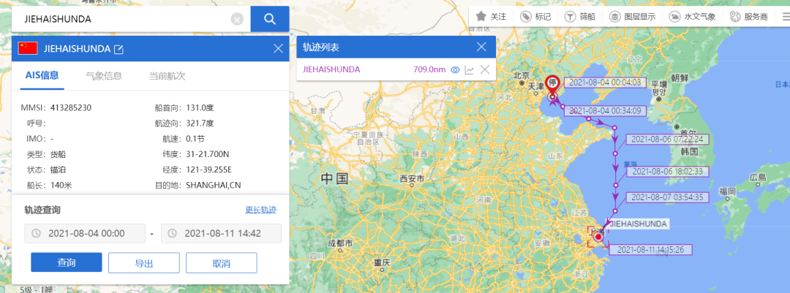Toggle JIEHAISHUNDA track visibility eye
Viewport: 790px width, 293px height.
click(455, 70)
